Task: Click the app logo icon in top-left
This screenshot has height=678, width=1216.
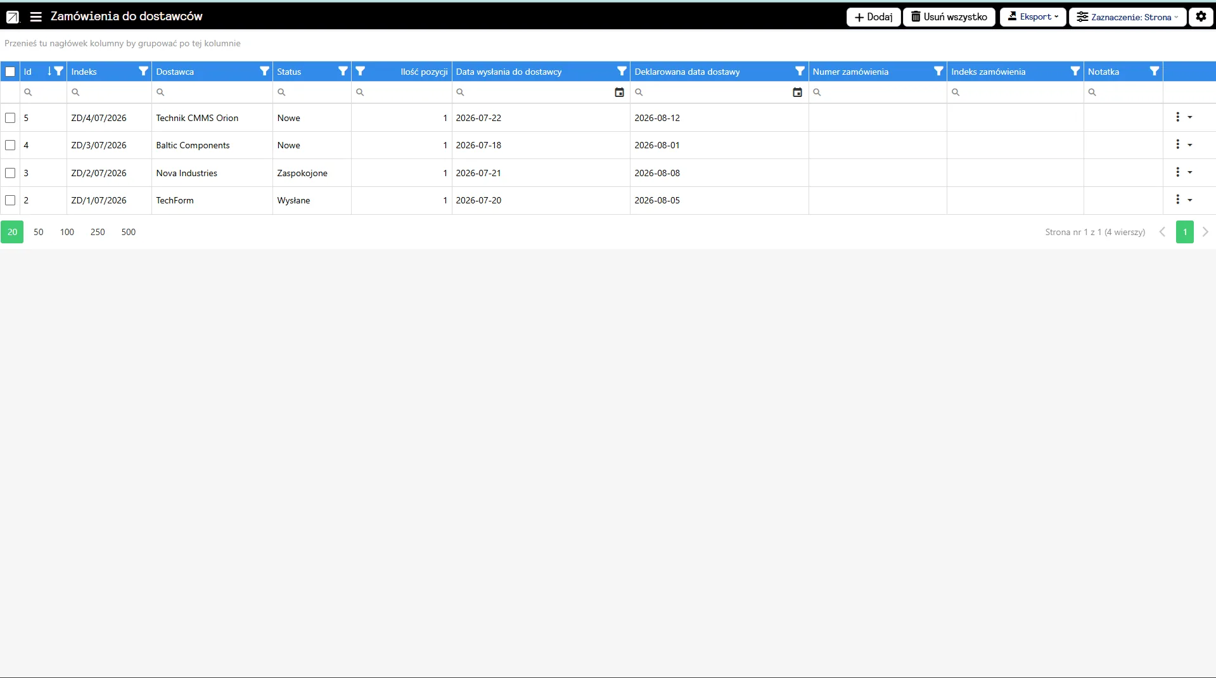Action: (x=13, y=17)
